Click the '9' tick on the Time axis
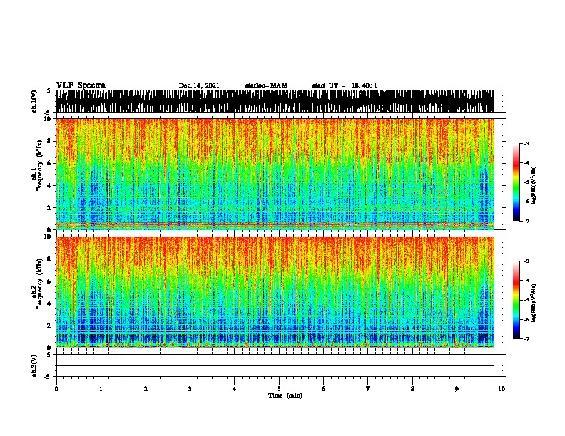This screenshot has width=565, height=436. [457, 389]
